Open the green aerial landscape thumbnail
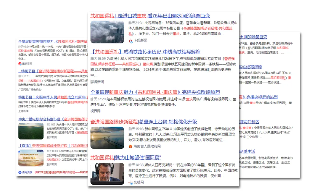The image size is (323, 195). tap(31, 131)
